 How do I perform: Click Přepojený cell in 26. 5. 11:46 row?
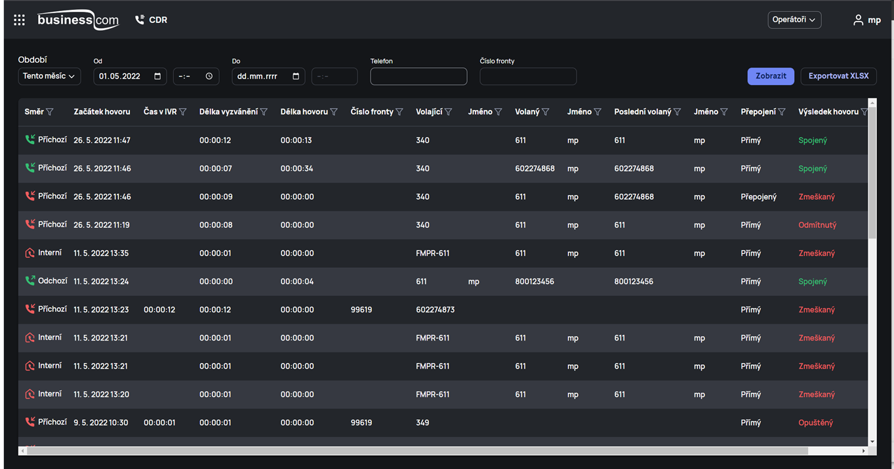click(x=758, y=197)
